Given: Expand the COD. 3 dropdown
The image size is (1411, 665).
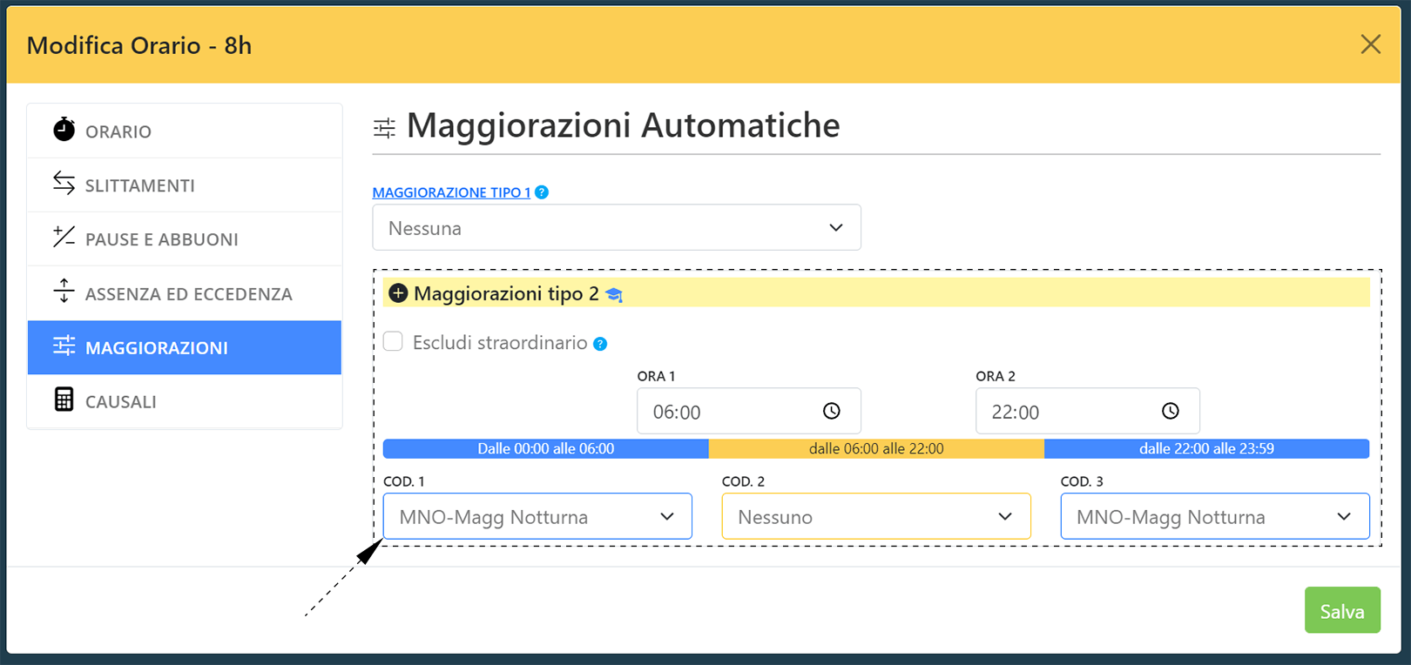Looking at the screenshot, I should [x=1214, y=517].
